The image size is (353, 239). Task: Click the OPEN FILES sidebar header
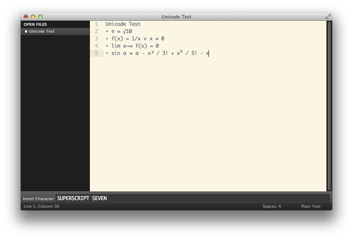[35, 24]
